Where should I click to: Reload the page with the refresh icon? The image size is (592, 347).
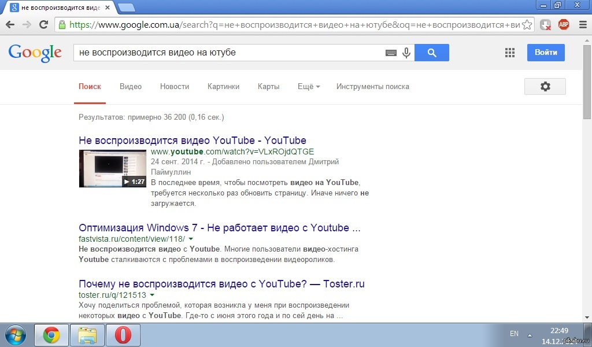[43, 24]
